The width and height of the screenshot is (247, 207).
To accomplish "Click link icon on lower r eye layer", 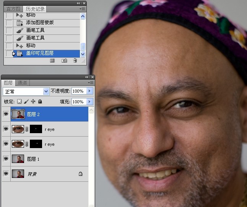I will 27,144.
